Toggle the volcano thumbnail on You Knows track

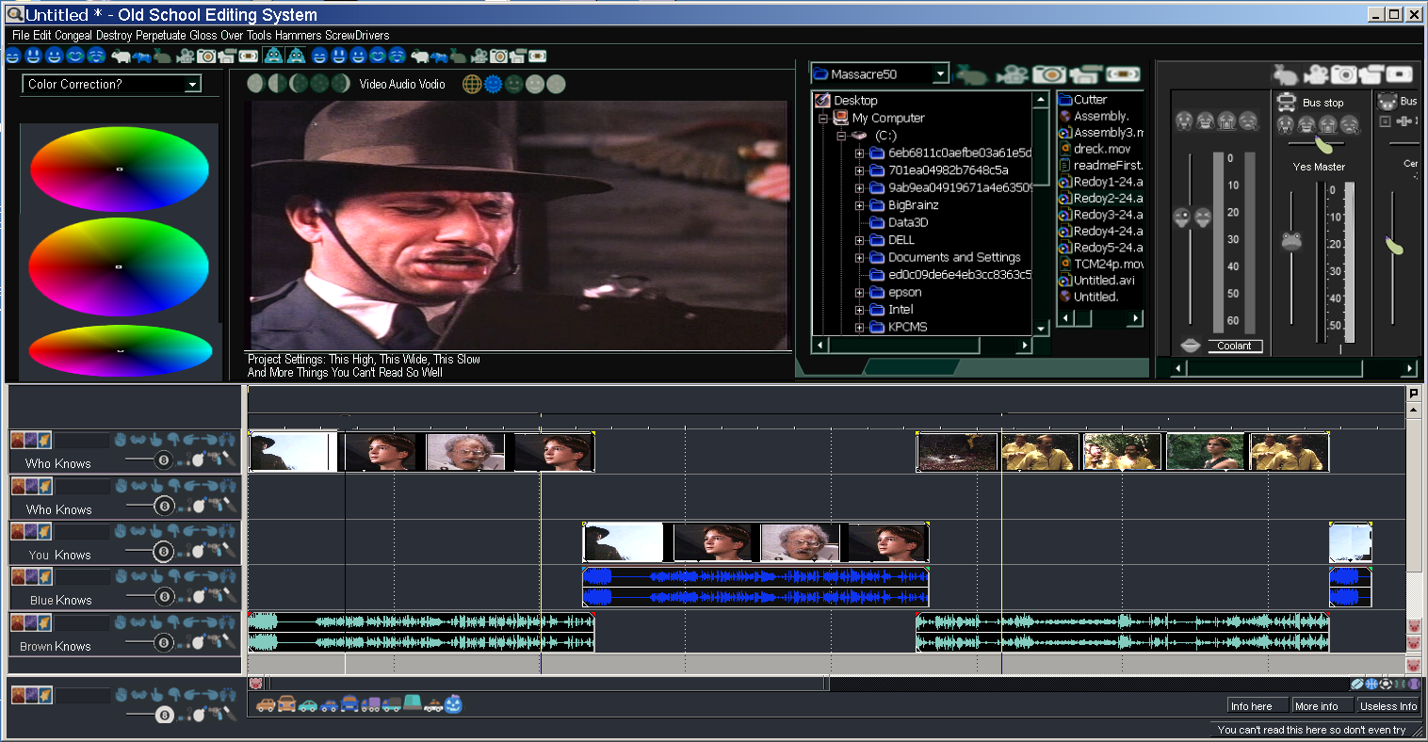pos(17,531)
